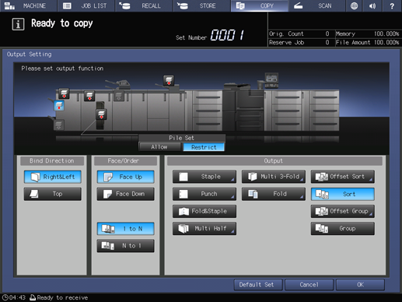
Task: Open help with question mark icon
Action: pyautogui.click(x=392, y=5)
